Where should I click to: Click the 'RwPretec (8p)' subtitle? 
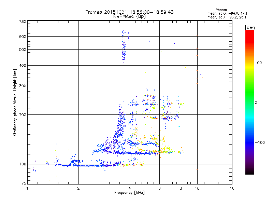click(129, 16)
